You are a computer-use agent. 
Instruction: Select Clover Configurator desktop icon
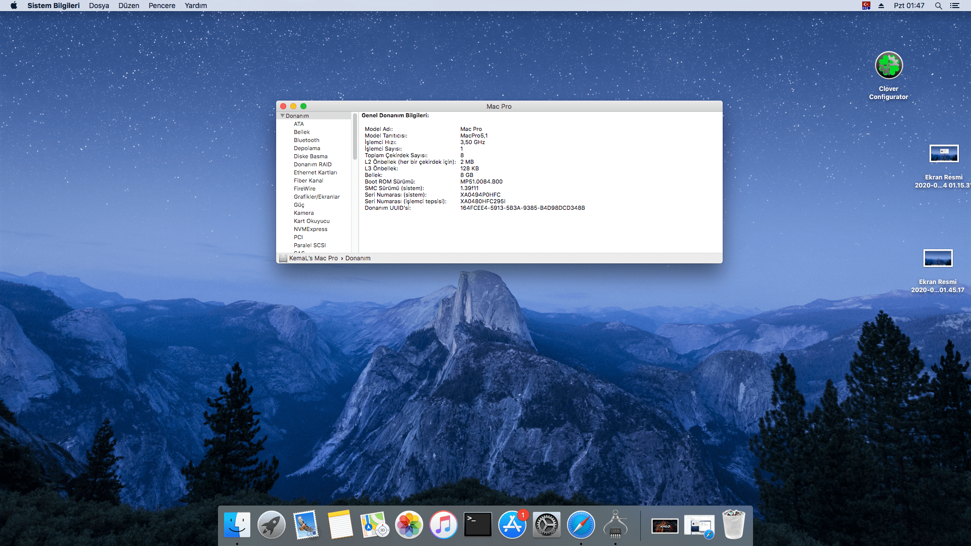point(889,66)
